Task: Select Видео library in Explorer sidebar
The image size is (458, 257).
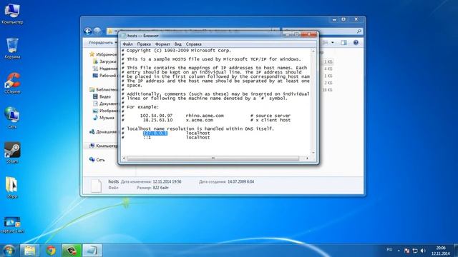Action: pyautogui.click(x=102, y=96)
